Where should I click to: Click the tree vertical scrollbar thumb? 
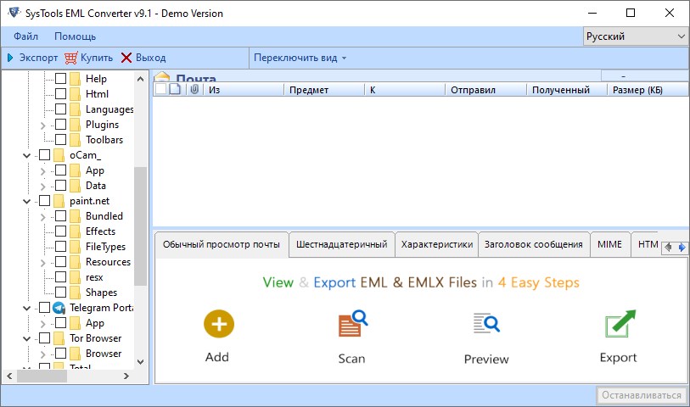point(140,226)
